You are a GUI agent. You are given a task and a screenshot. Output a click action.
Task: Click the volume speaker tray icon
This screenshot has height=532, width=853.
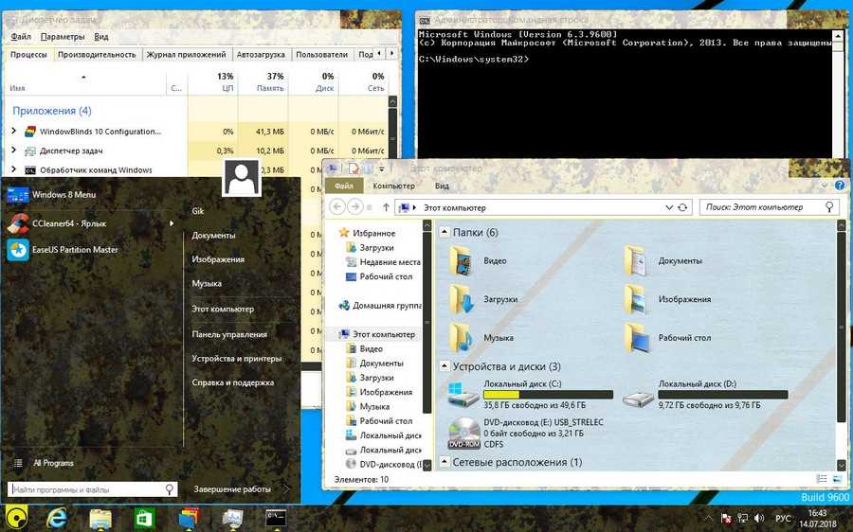coord(759,519)
